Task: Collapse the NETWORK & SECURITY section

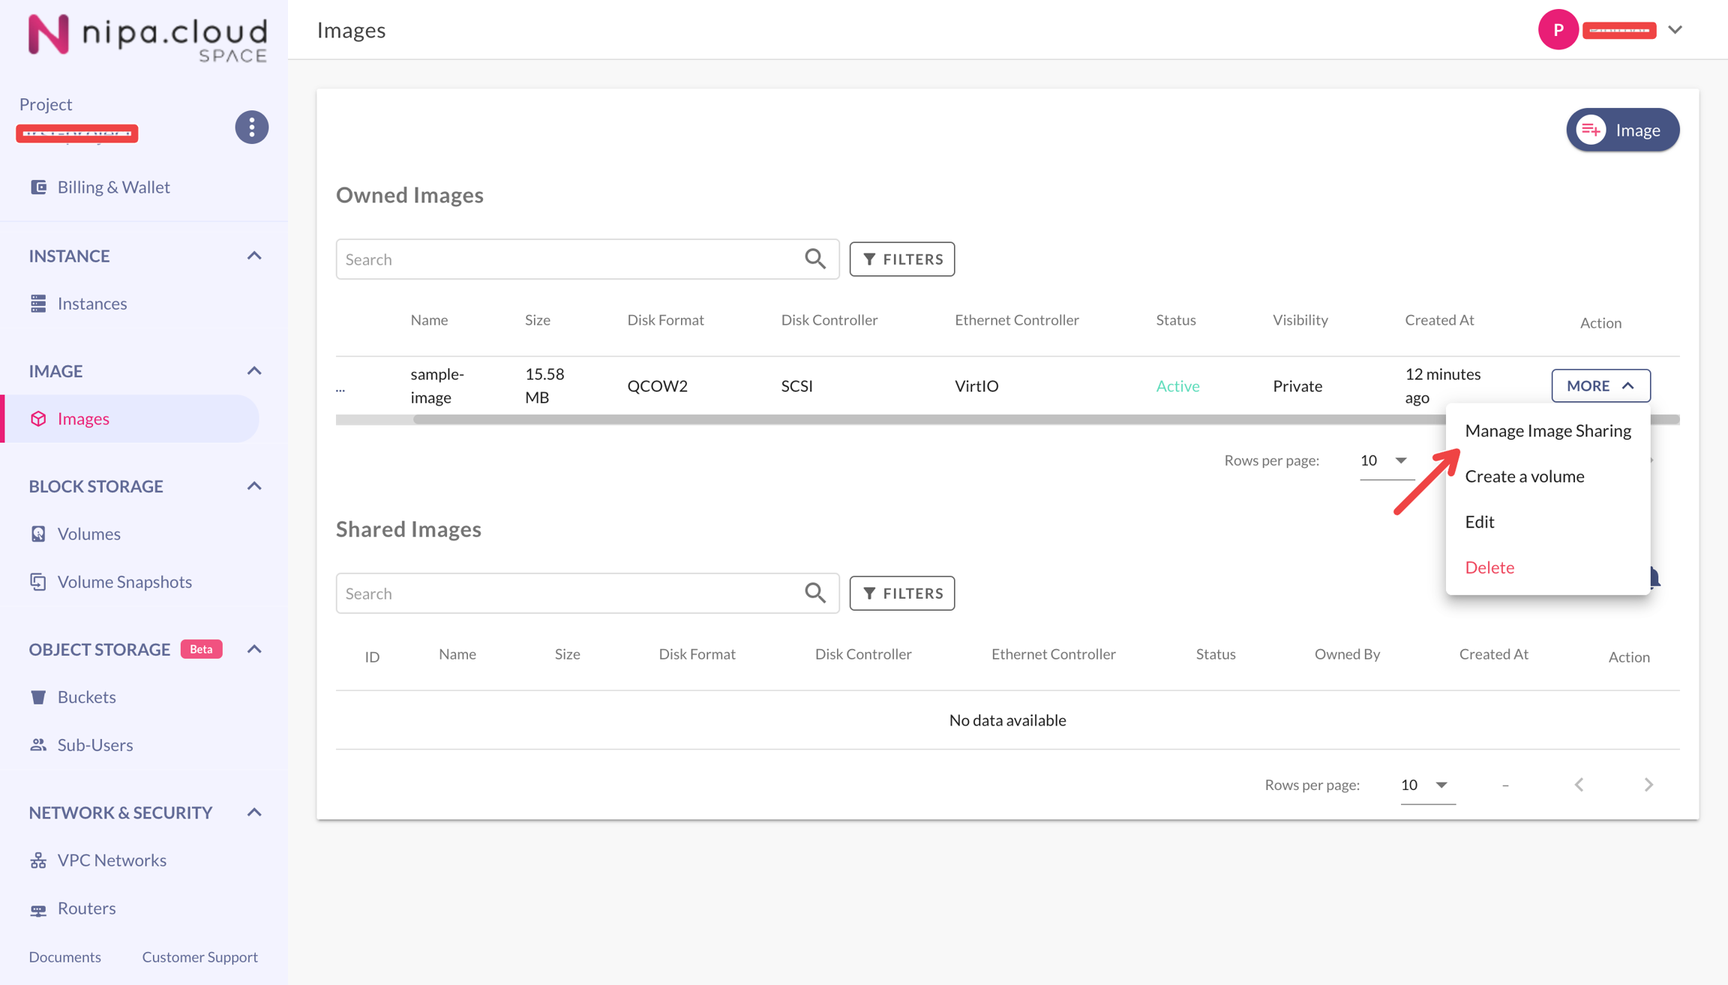Action: pyautogui.click(x=254, y=812)
